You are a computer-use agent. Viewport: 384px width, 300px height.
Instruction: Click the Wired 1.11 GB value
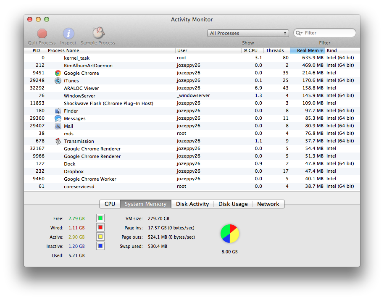point(76,228)
